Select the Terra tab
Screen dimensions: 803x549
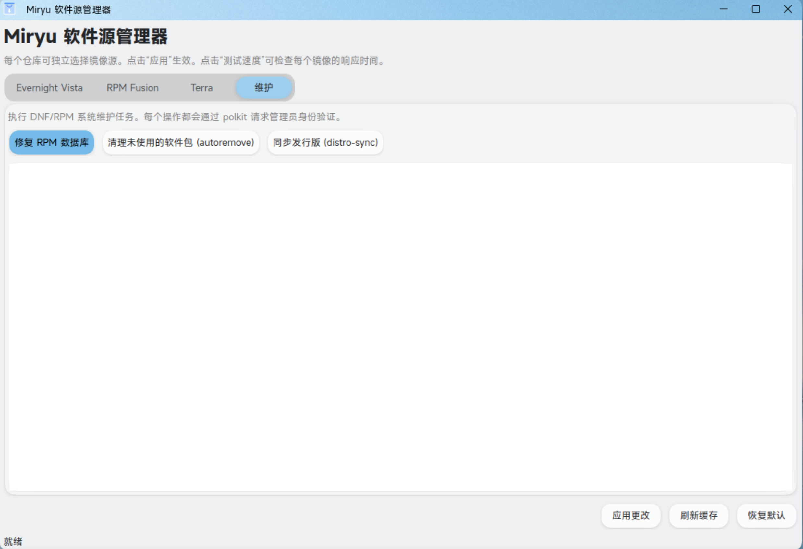pyautogui.click(x=202, y=88)
